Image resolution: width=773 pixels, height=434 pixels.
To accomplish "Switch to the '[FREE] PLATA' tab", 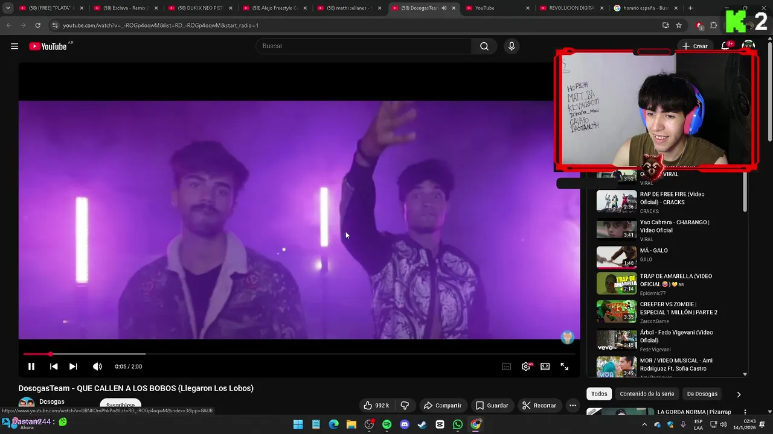I will [x=51, y=8].
